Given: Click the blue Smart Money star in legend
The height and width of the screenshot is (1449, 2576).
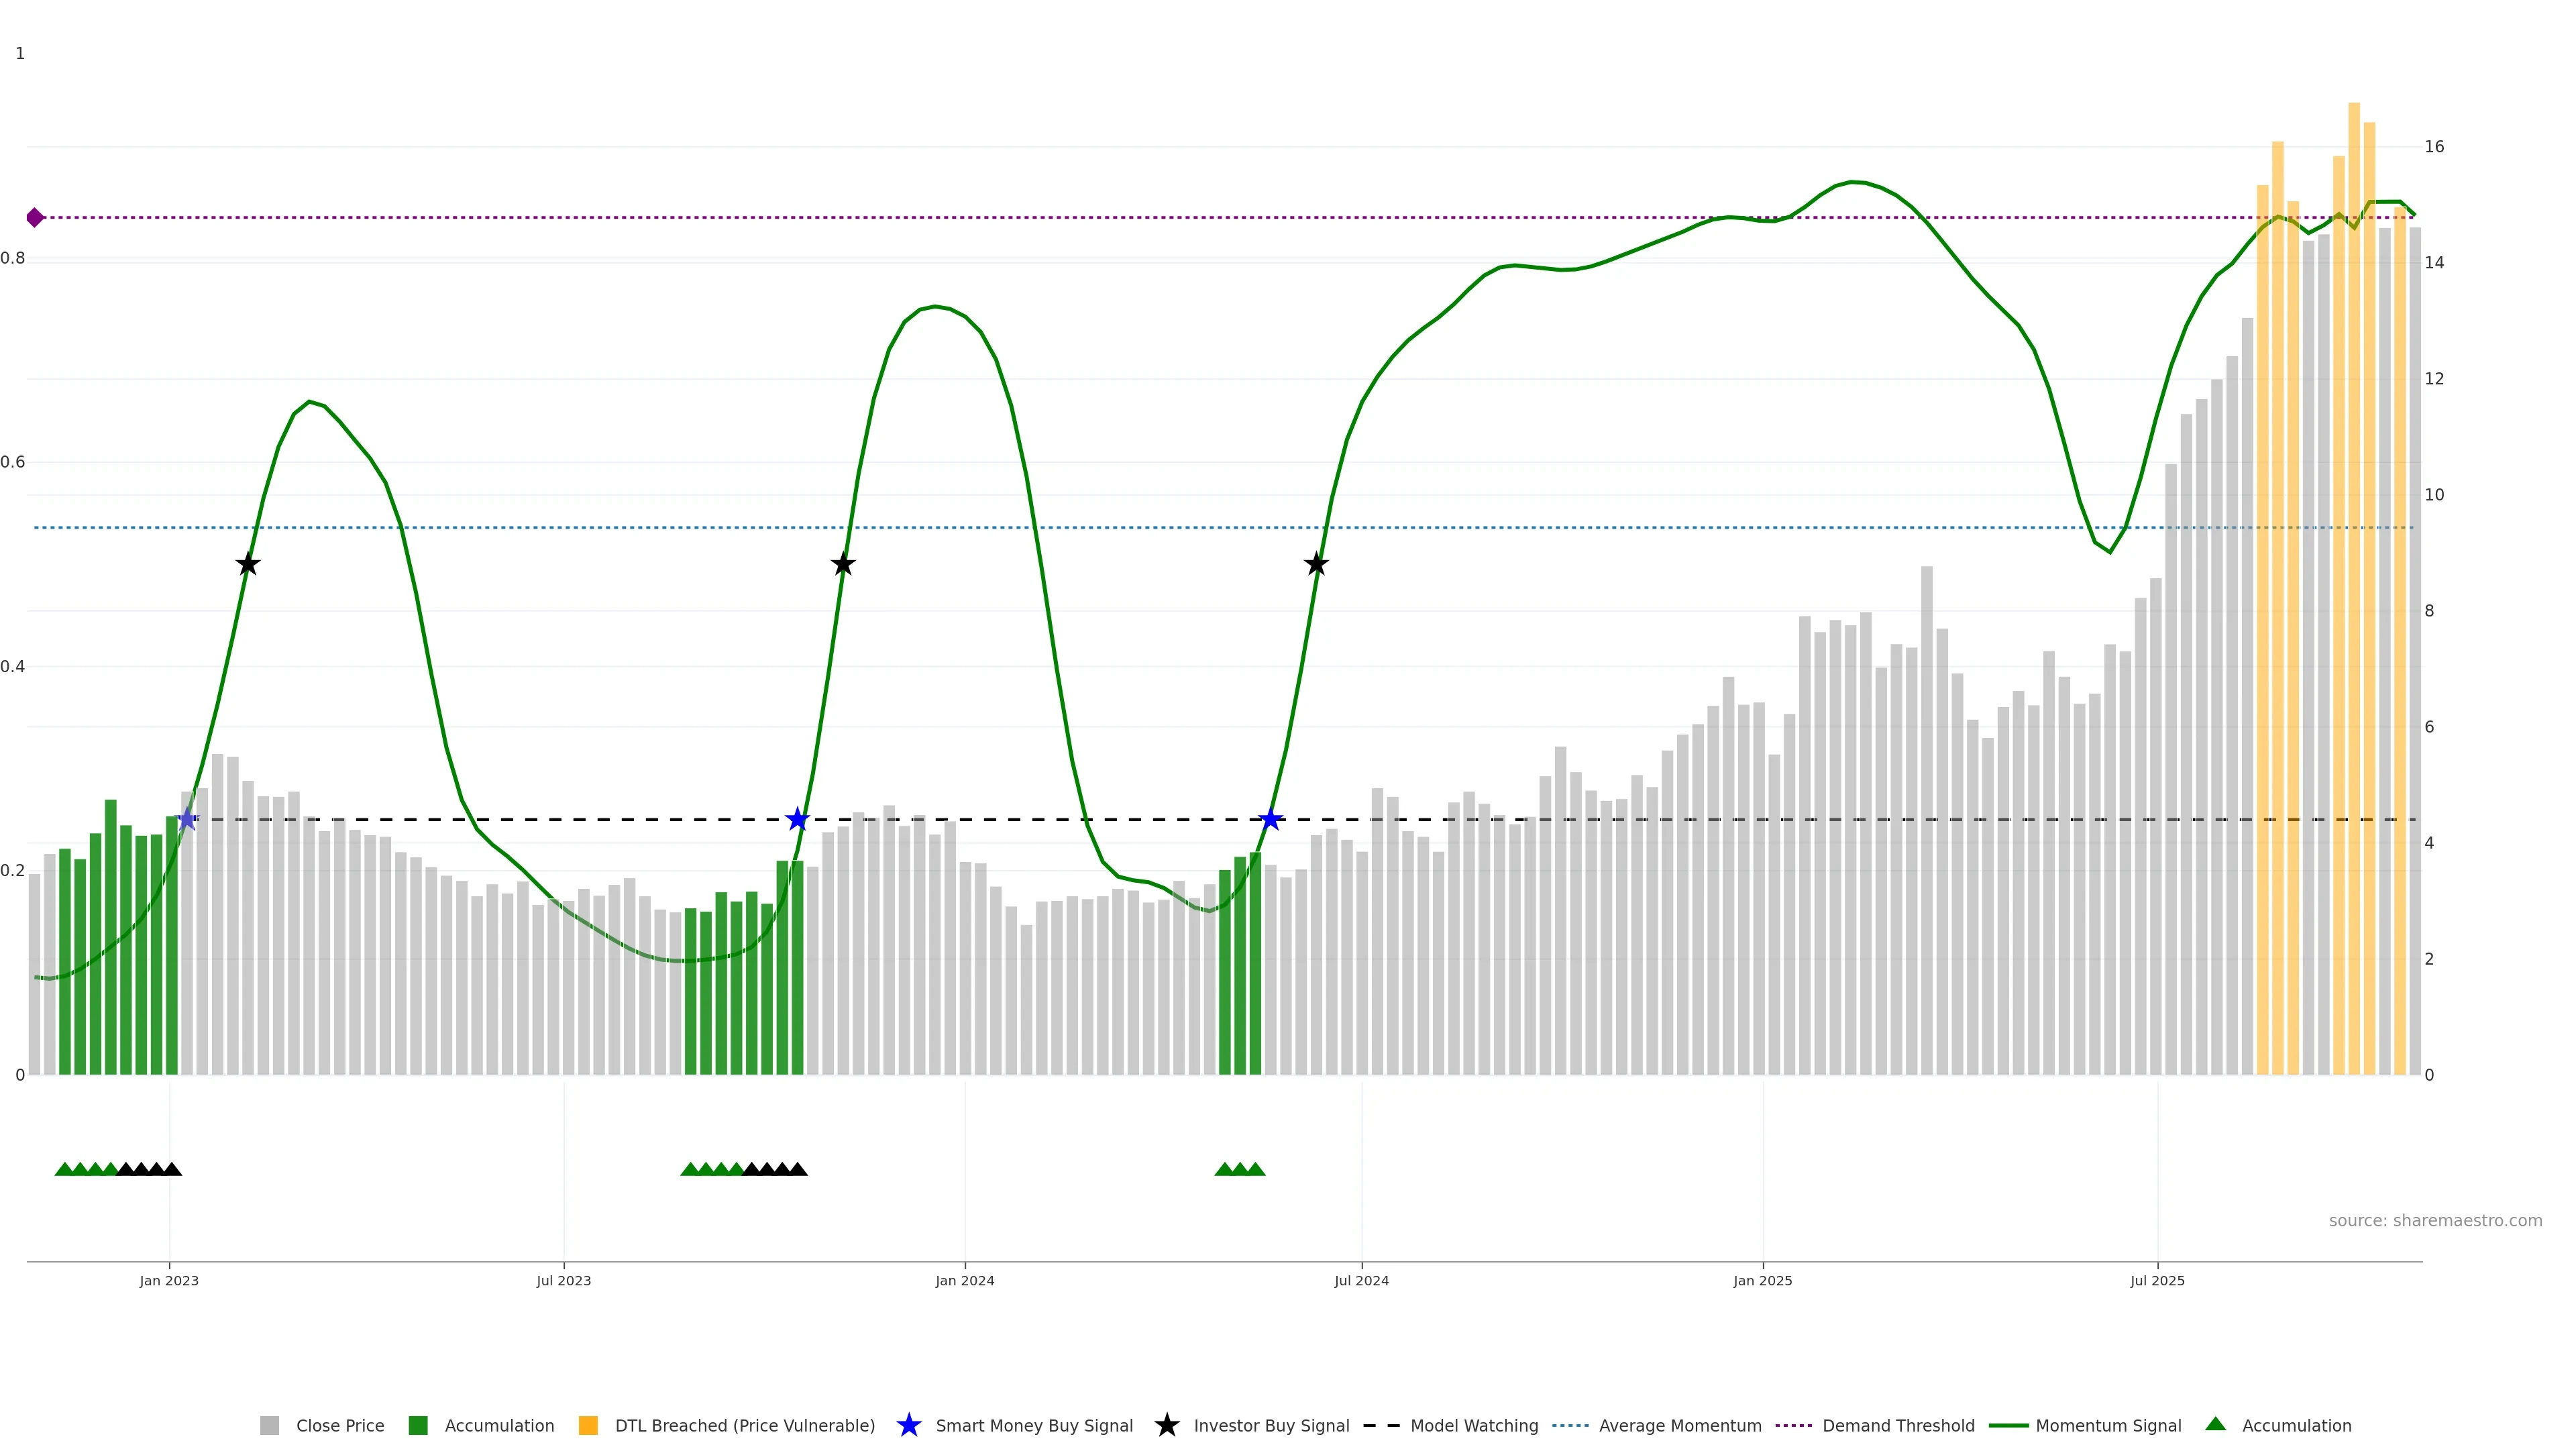Looking at the screenshot, I should 908,1425.
